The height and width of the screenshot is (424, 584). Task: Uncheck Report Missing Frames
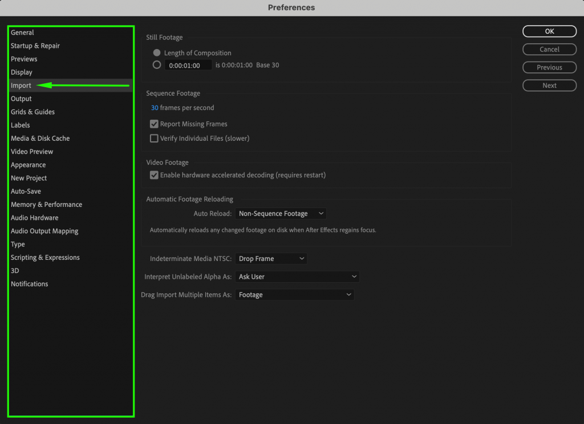tap(154, 124)
